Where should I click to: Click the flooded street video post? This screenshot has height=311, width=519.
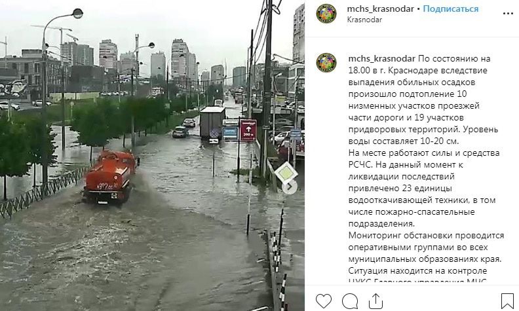[x=152, y=156]
